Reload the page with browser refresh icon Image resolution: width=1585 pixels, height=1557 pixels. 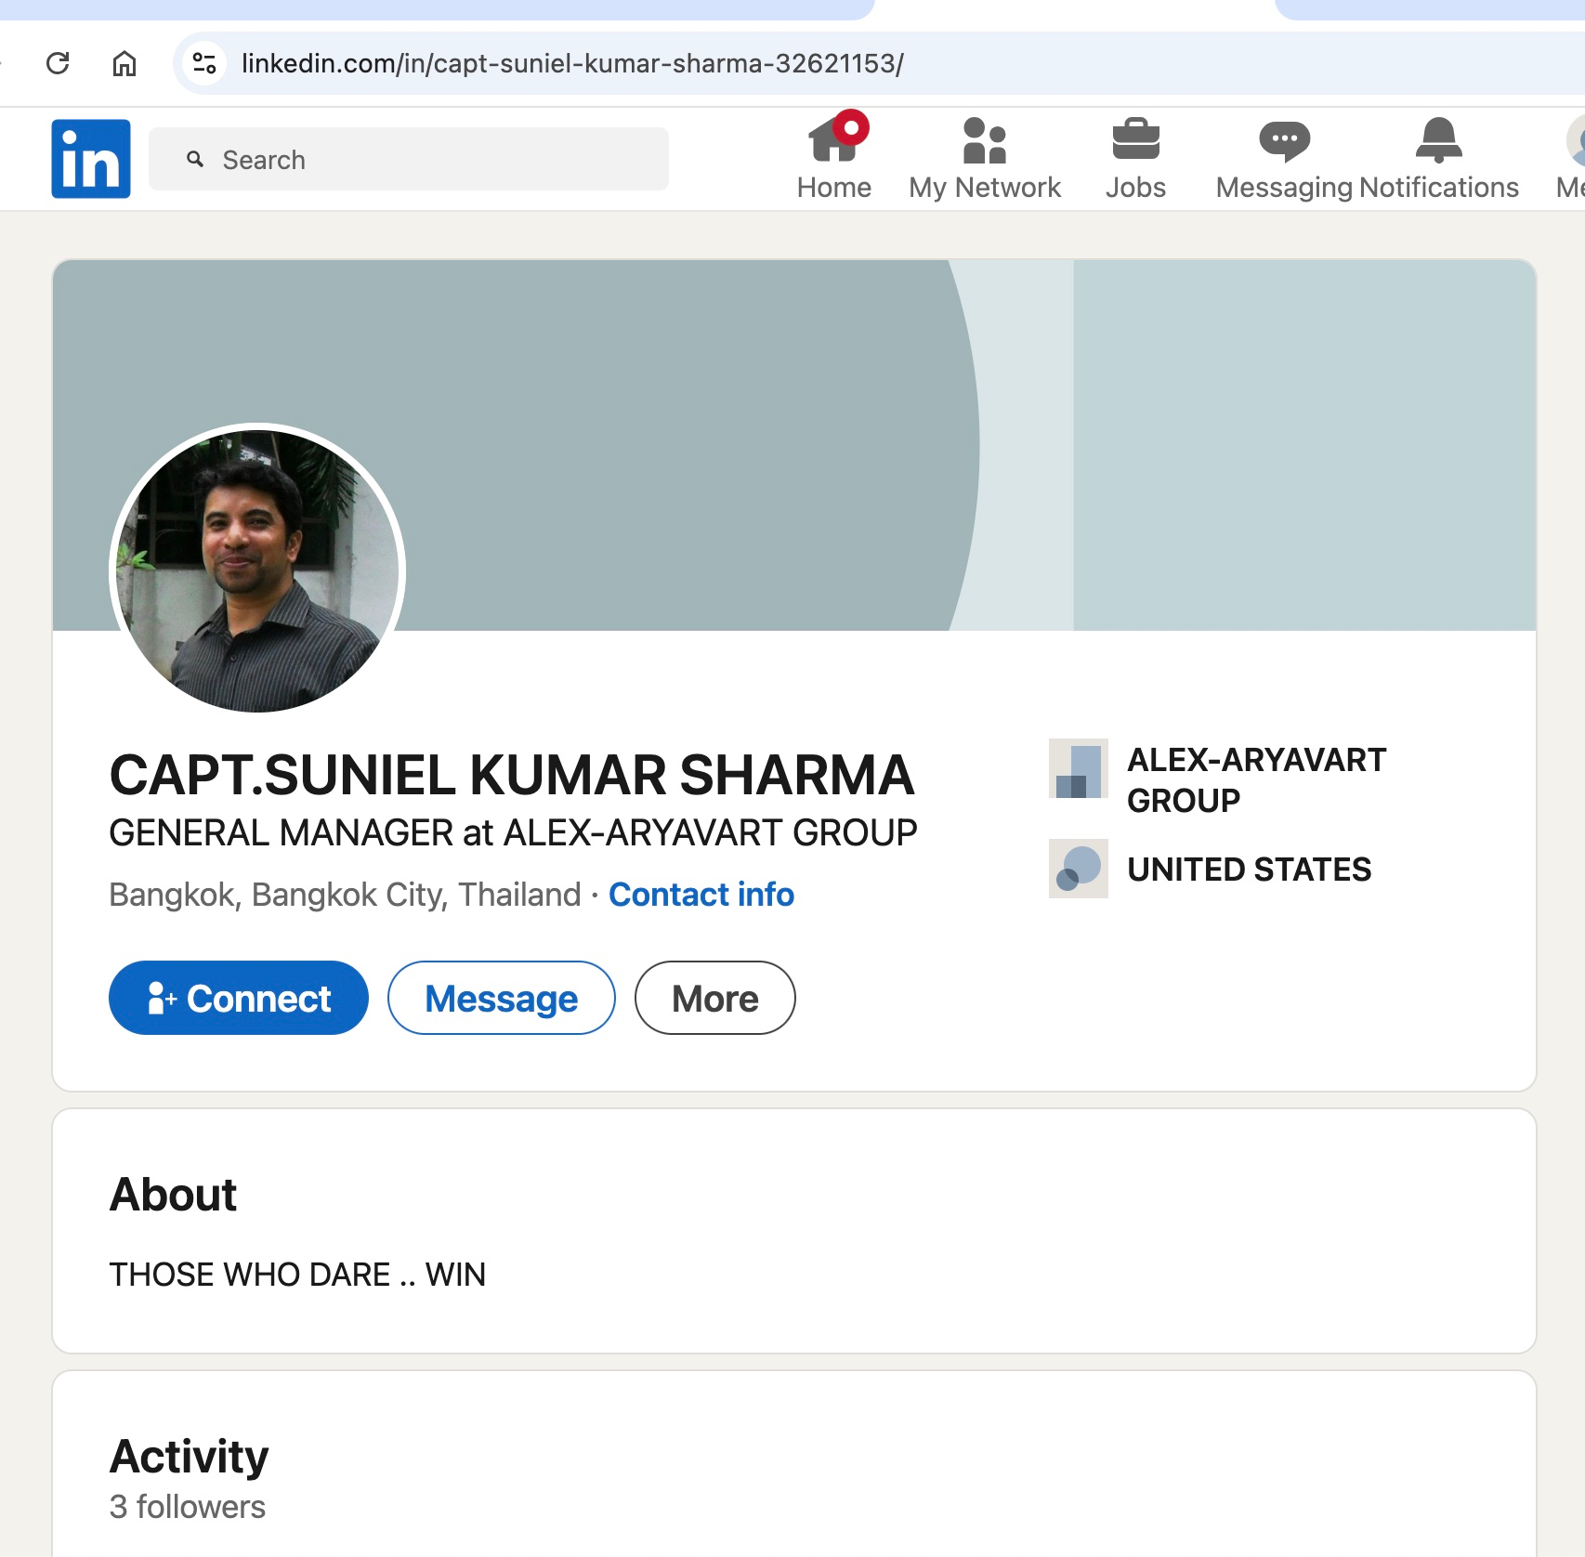point(58,63)
